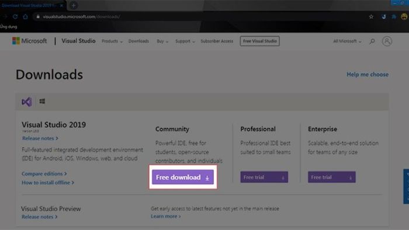This screenshot has width=409, height=230.
Task: Open the Downloads nav item
Action: pyautogui.click(x=138, y=41)
